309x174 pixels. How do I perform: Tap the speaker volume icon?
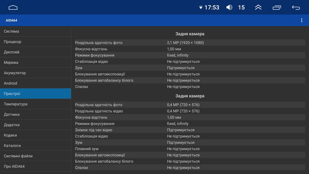229,8
